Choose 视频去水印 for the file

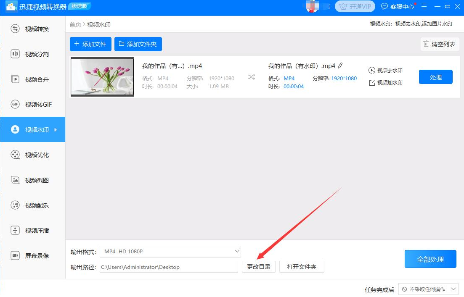[386, 70]
